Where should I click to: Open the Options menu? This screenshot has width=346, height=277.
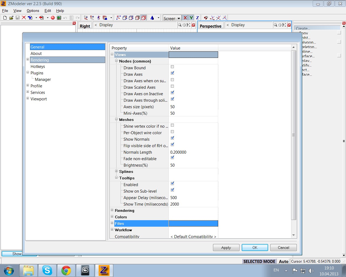tap(33, 11)
